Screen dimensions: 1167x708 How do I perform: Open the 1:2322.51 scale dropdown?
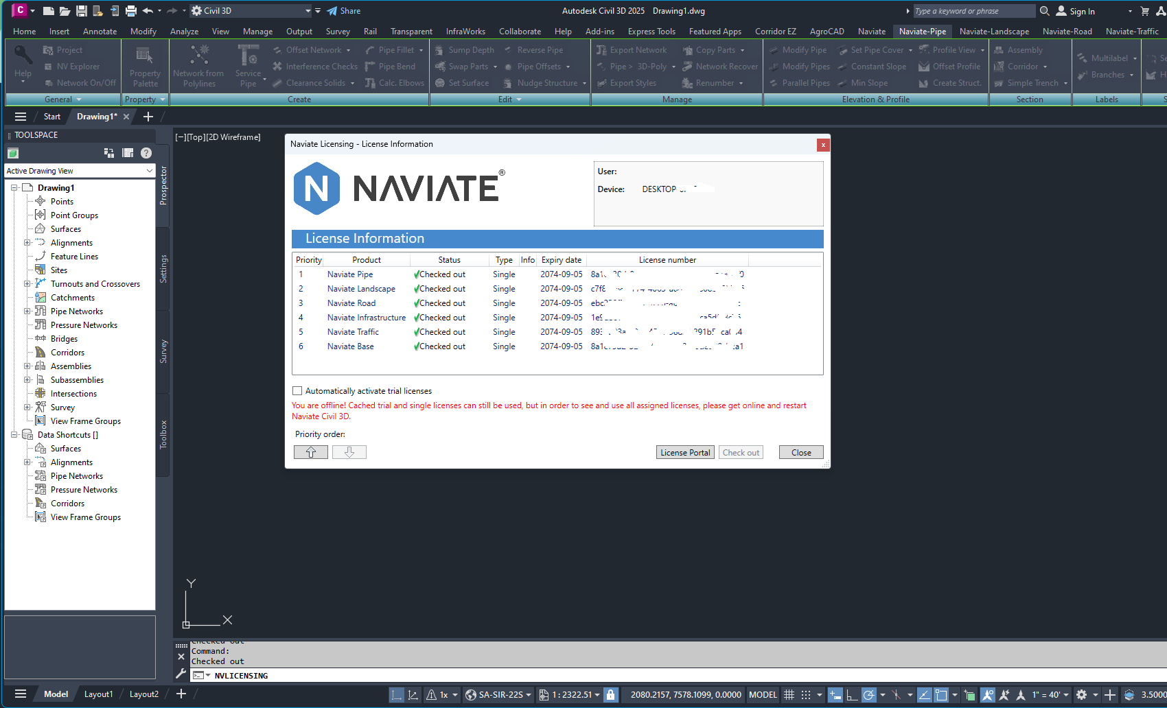(569, 695)
